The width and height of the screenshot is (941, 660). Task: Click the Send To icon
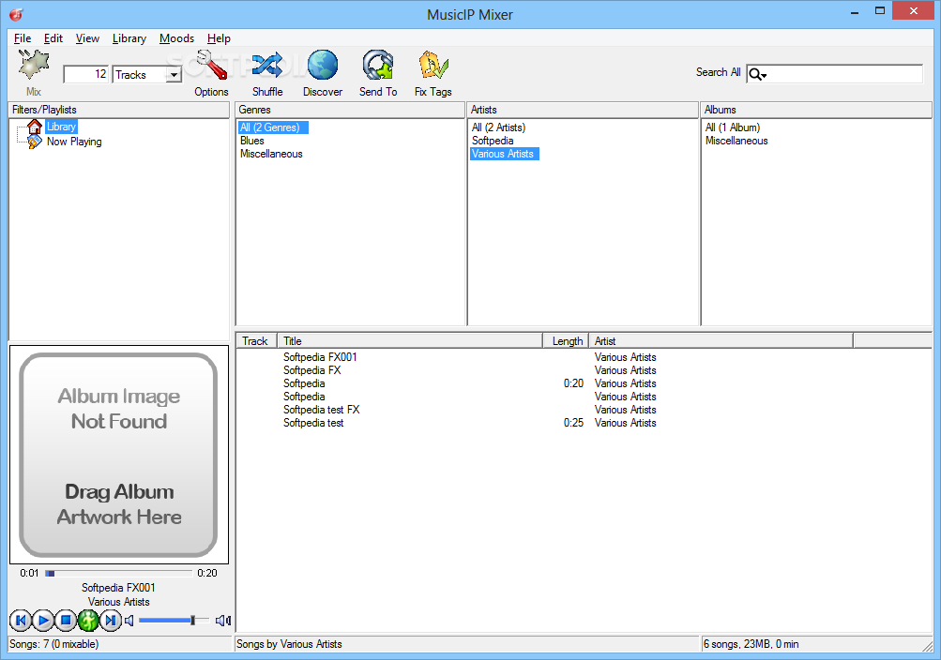tap(378, 65)
